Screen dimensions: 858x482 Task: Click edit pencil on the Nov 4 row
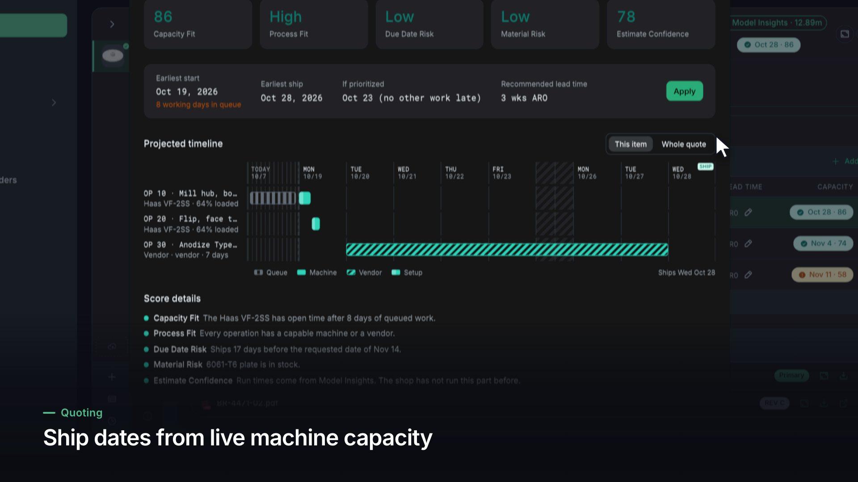749,244
